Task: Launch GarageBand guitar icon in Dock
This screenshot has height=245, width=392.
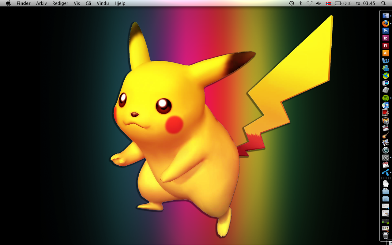Action: [386, 135]
